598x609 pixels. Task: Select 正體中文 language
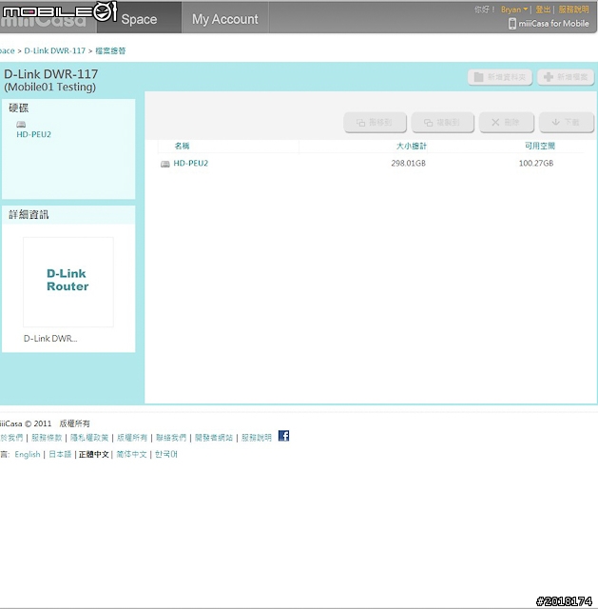point(93,455)
